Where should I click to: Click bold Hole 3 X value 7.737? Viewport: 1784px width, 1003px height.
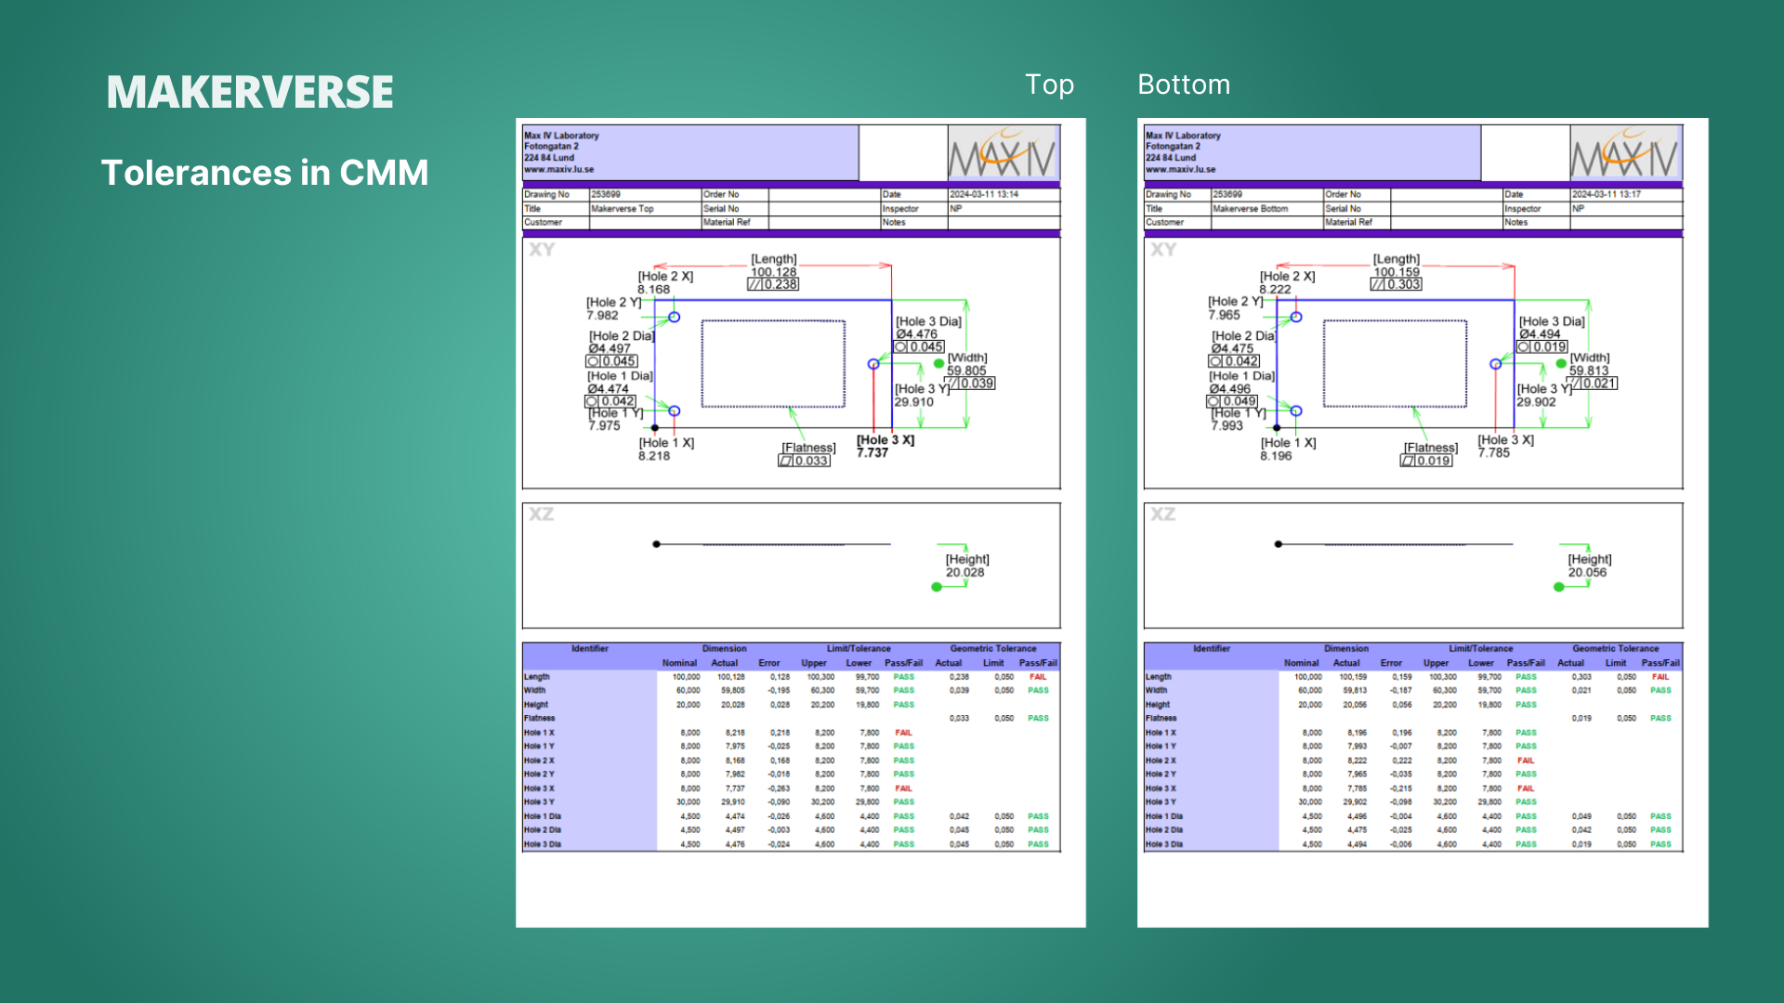point(872,453)
